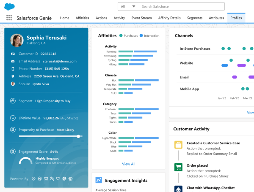Switch to the Segments tab

[195, 18]
